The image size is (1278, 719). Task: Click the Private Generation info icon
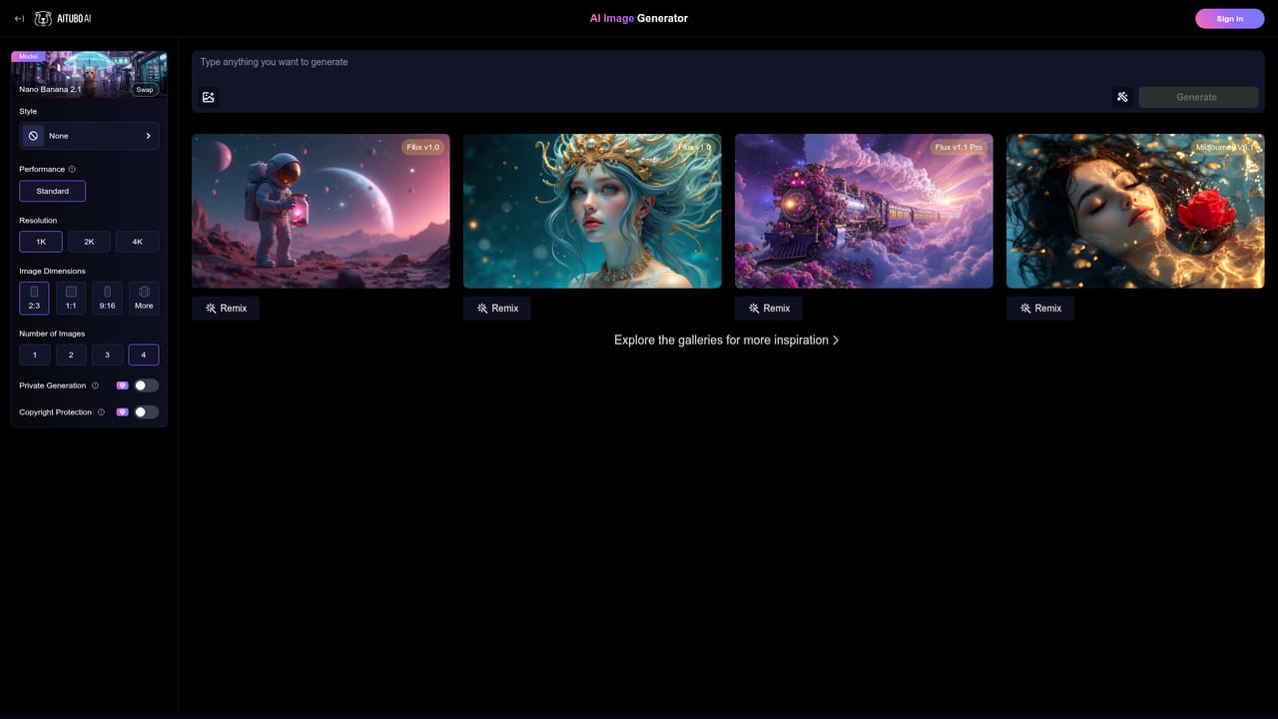coord(96,385)
